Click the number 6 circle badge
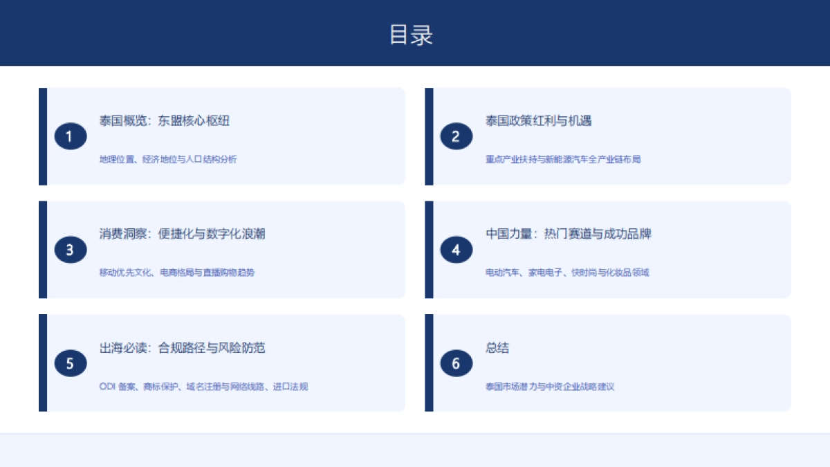The width and height of the screenshot is (830, 467). (x=456, y=363)
